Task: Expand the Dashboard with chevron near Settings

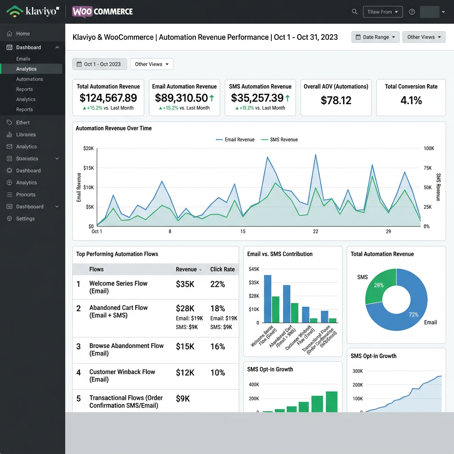Action: (x=57, y=207)
